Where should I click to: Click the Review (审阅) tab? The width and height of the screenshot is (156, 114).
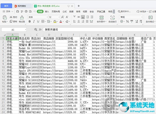(x=78, y=11)
